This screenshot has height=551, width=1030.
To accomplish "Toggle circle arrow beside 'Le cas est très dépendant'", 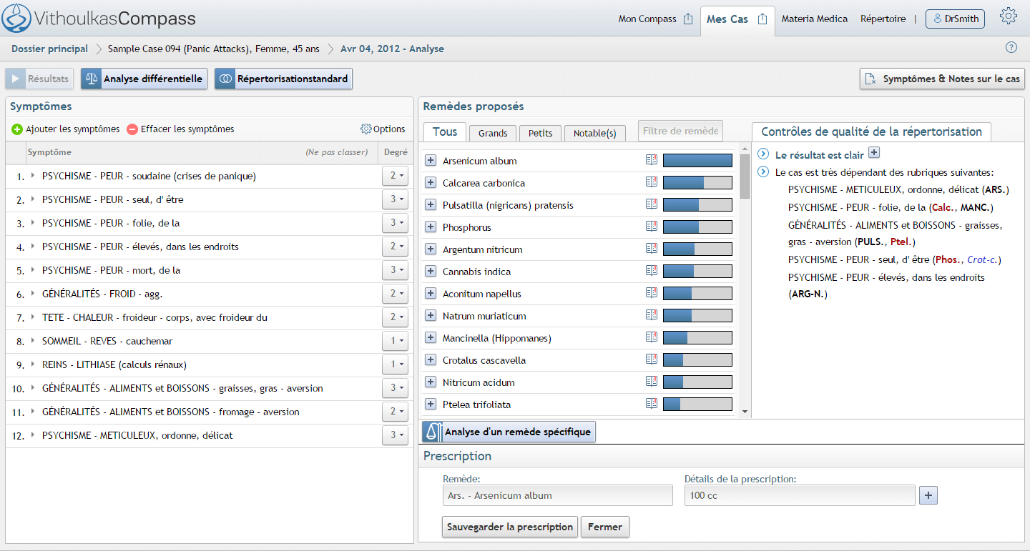I will pyautogui.click(x=763, y=172).
